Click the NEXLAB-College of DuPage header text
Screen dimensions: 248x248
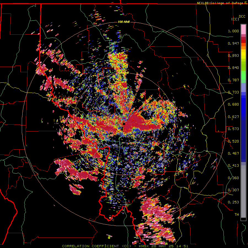pos(220,3)
